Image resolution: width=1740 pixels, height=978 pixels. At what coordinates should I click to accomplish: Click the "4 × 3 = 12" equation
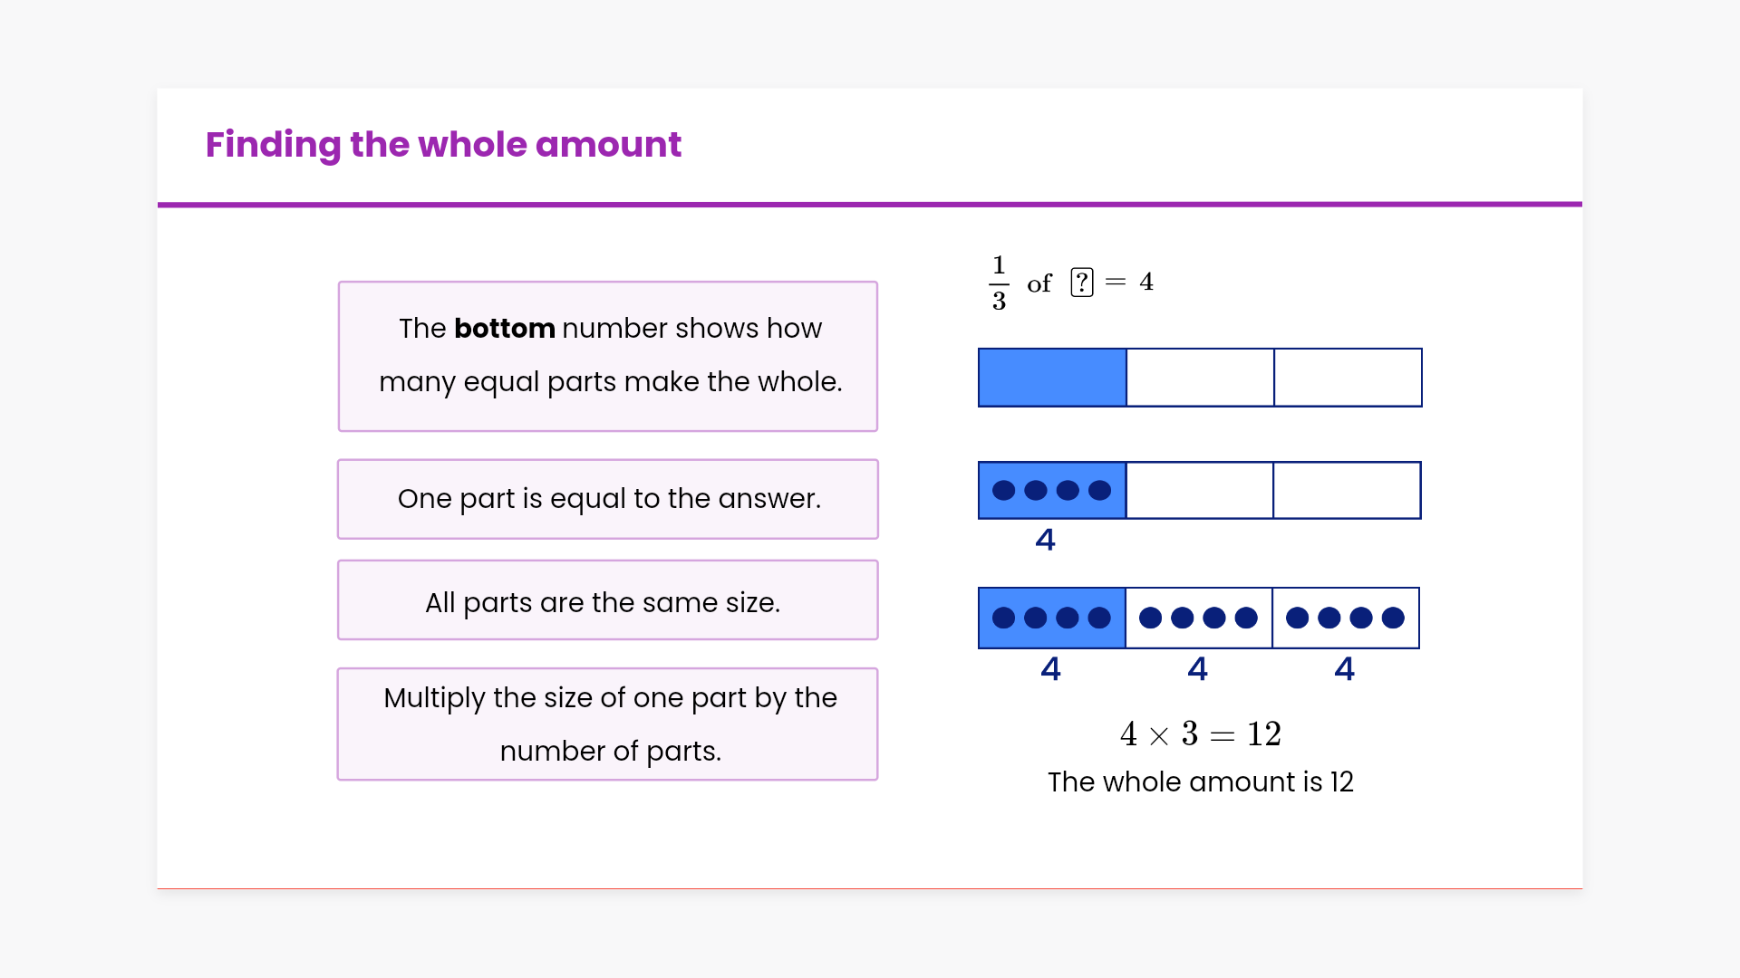pyautogui.click(x=1200, y=733)
